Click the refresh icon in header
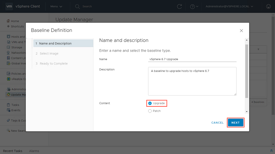This screenshot has width=275, height=154. pos(179,6)
